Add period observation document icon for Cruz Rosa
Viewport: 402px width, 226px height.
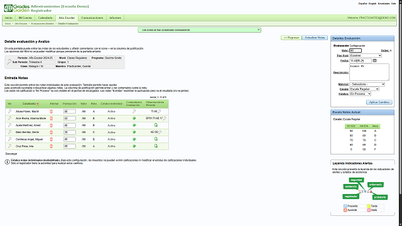[156, 146]
